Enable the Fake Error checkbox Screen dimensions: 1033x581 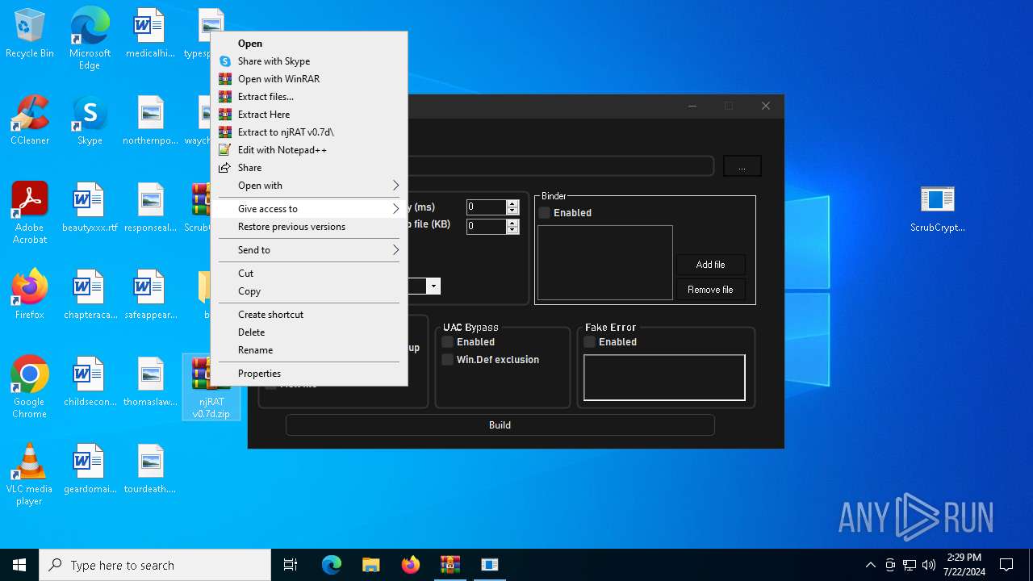coord(590,341)
